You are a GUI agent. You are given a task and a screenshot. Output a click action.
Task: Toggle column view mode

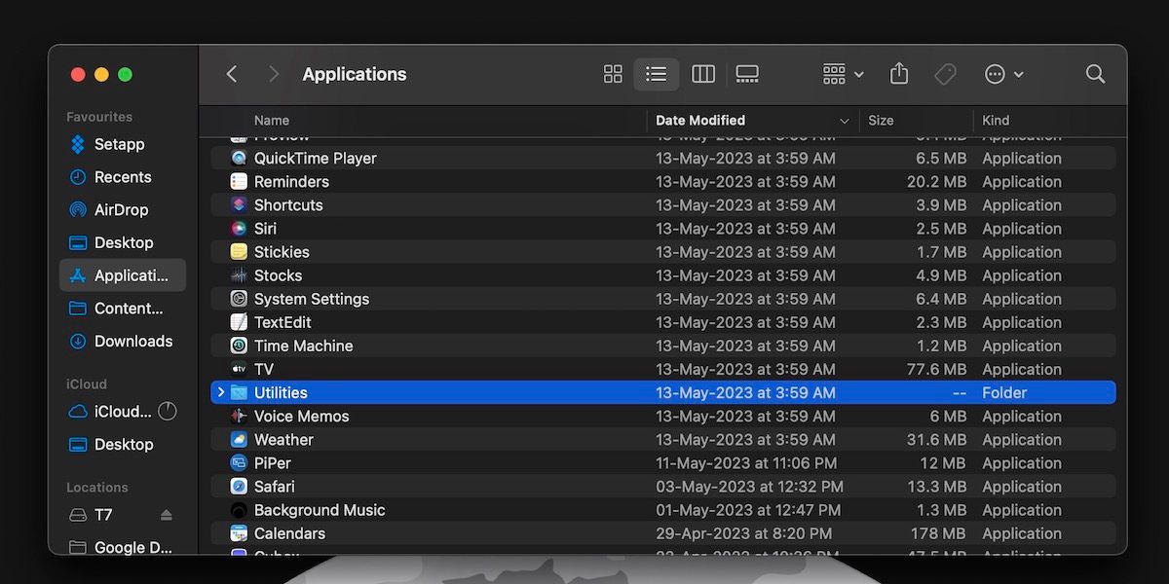click(x=702, y=74)
